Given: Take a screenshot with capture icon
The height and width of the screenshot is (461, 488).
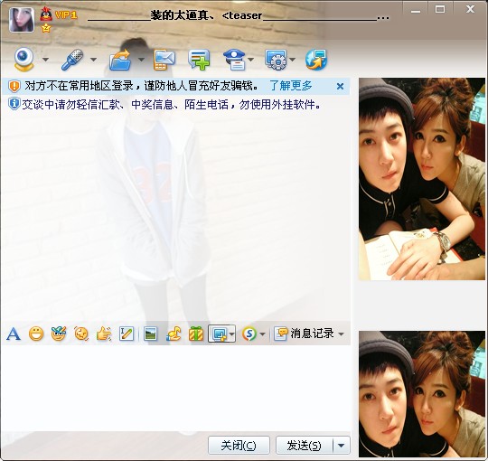Looking at the screenshot, I should 219,334.
